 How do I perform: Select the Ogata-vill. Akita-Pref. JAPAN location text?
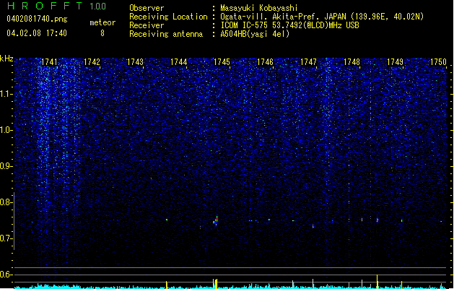coord(322,17)
